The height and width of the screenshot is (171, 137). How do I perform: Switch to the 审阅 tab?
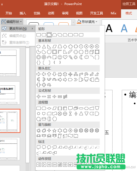(x=65, y=13)
